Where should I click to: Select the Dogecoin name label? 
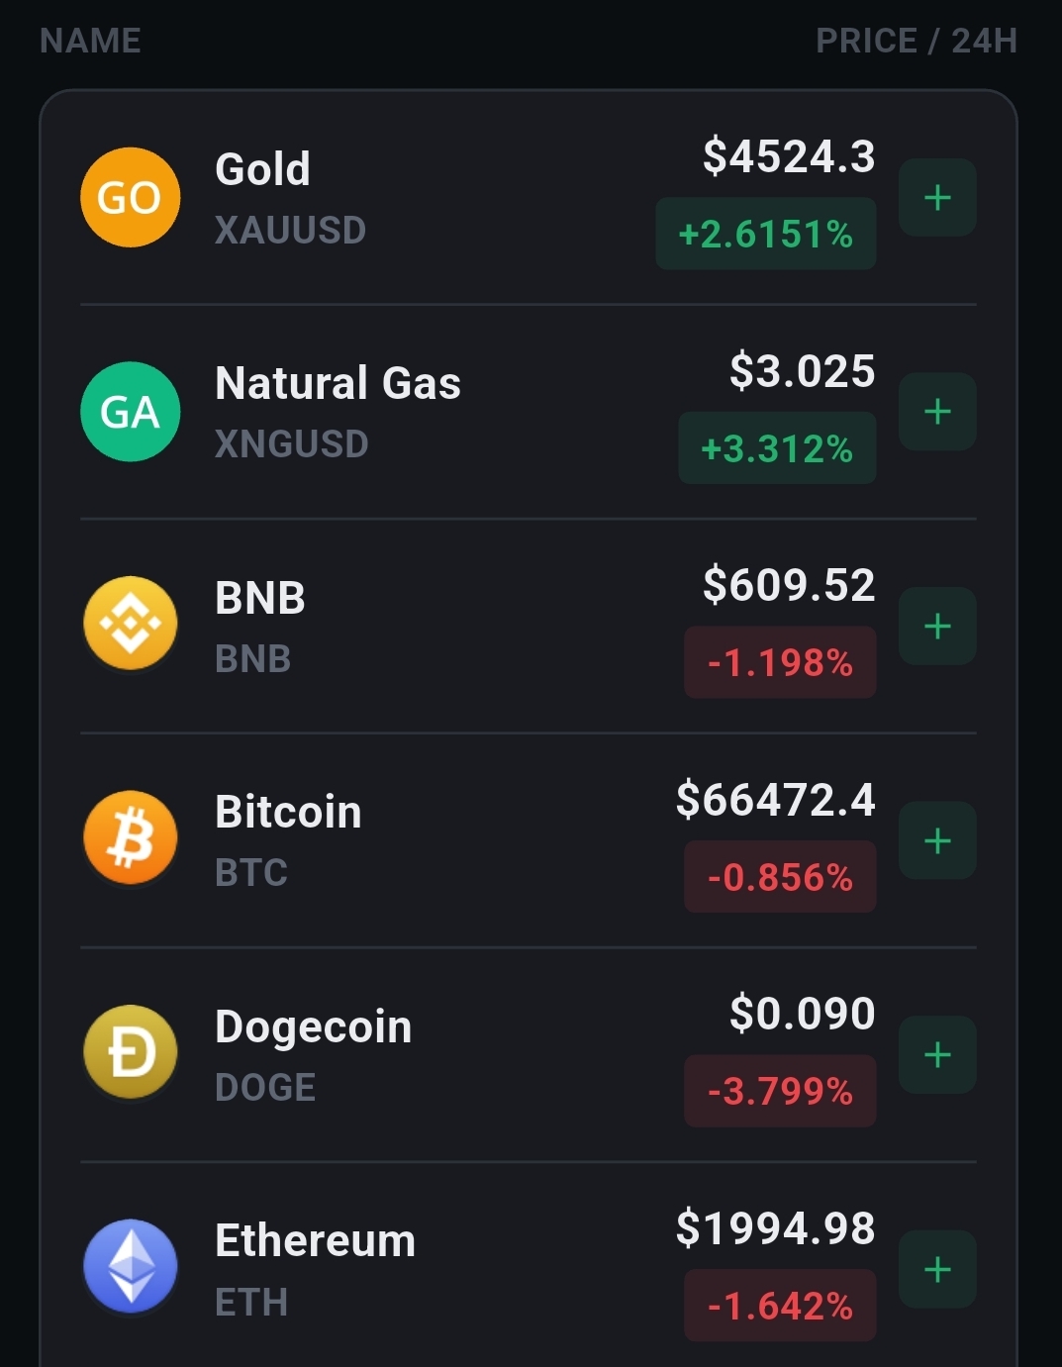313,1026
